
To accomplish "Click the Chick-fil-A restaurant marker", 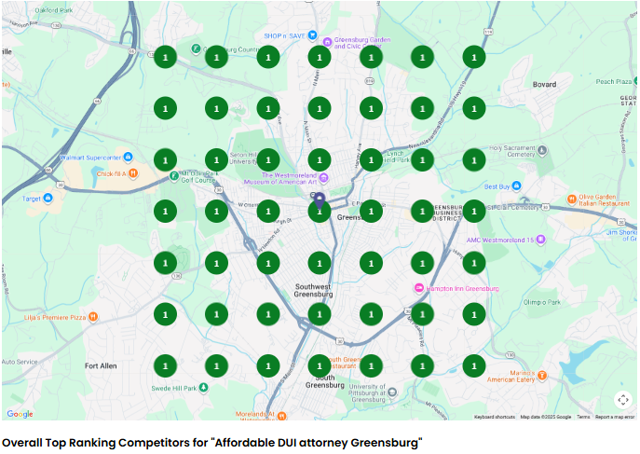I will coord(133,173).
